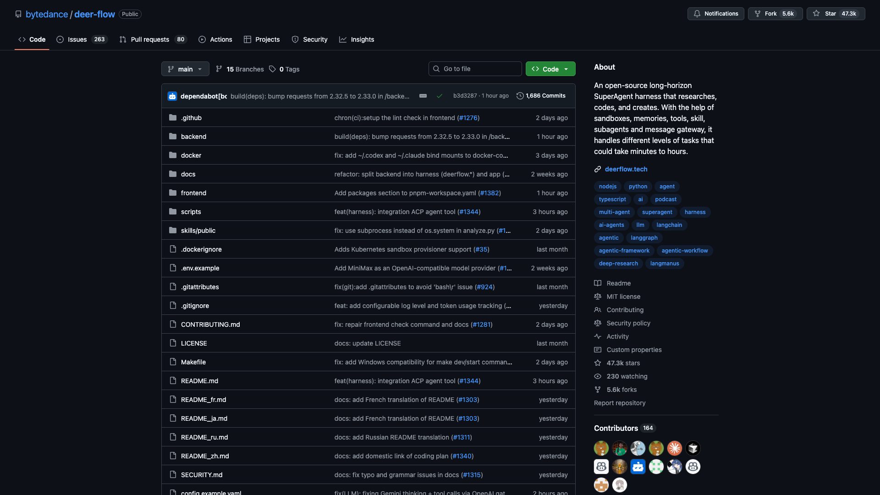Click Report repository

(619, 403)
